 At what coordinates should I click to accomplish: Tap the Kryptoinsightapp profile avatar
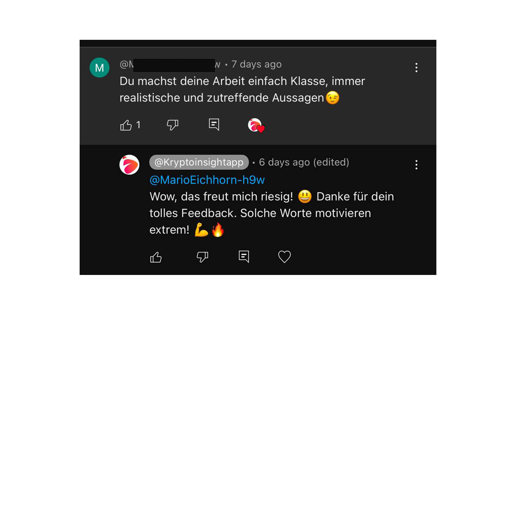[129, 165]
